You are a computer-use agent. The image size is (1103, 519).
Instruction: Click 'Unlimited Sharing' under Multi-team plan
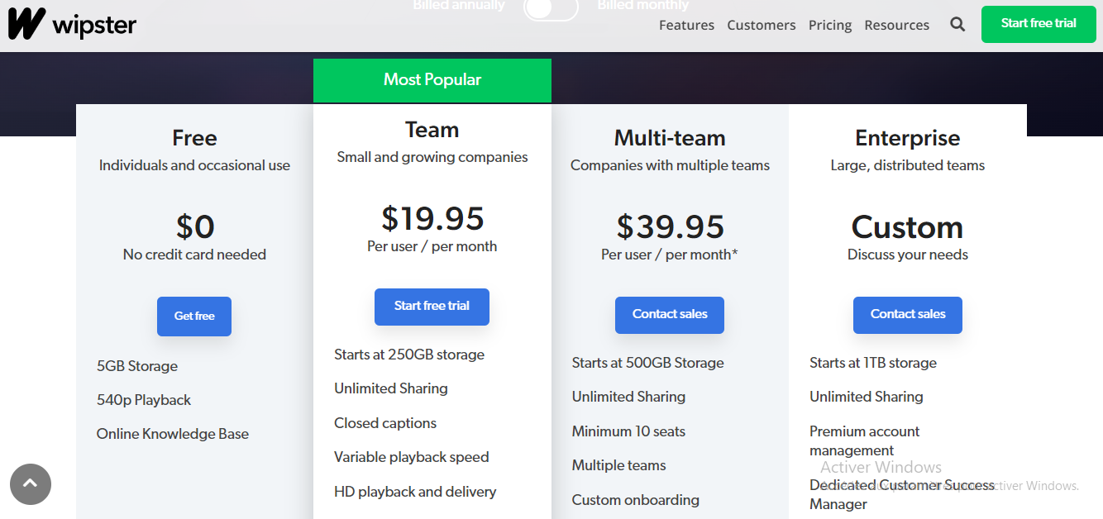click(628, 397)
